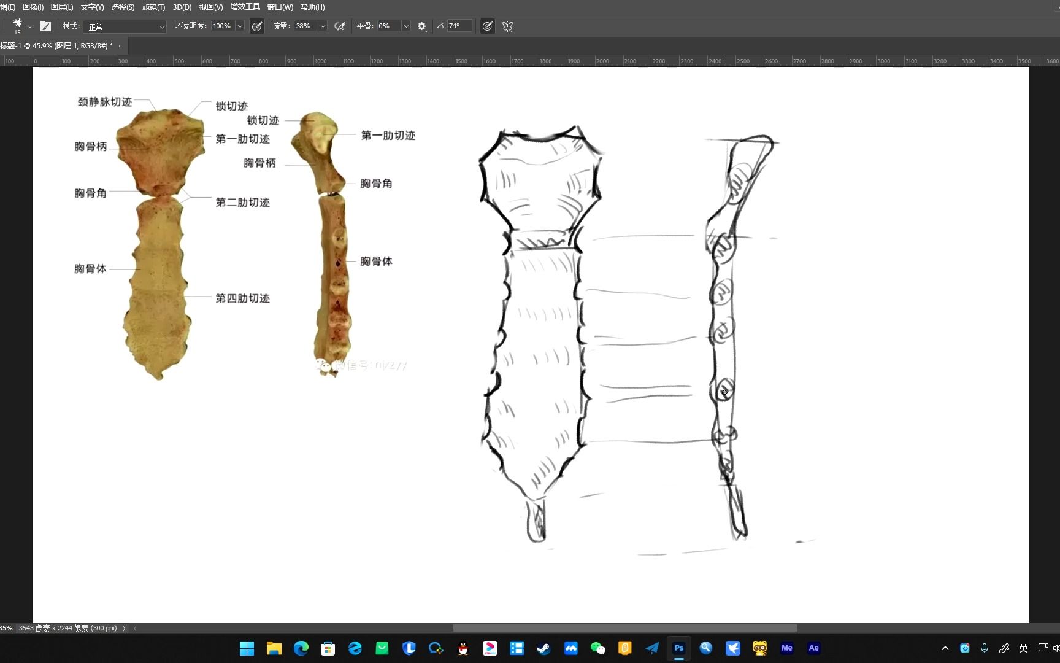This screenshot has width=1060, height=663.
Task: Click the flow field showing 38%
Action: coord(305,26)
